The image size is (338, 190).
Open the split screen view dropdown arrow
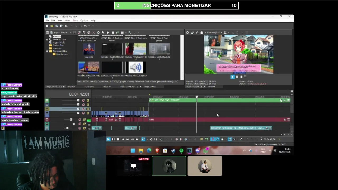point(205,32)
